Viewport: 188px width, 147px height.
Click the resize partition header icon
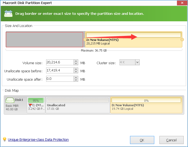pyautogui.click(x=8, y=13)
